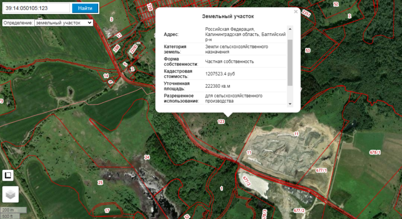The width and height of the screenshot is (402, 219).
Task: Select parcel label 123 on map
Action: pos(221,122)
